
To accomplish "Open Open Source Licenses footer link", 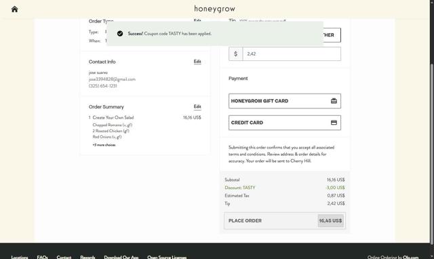I will [167, 257].
